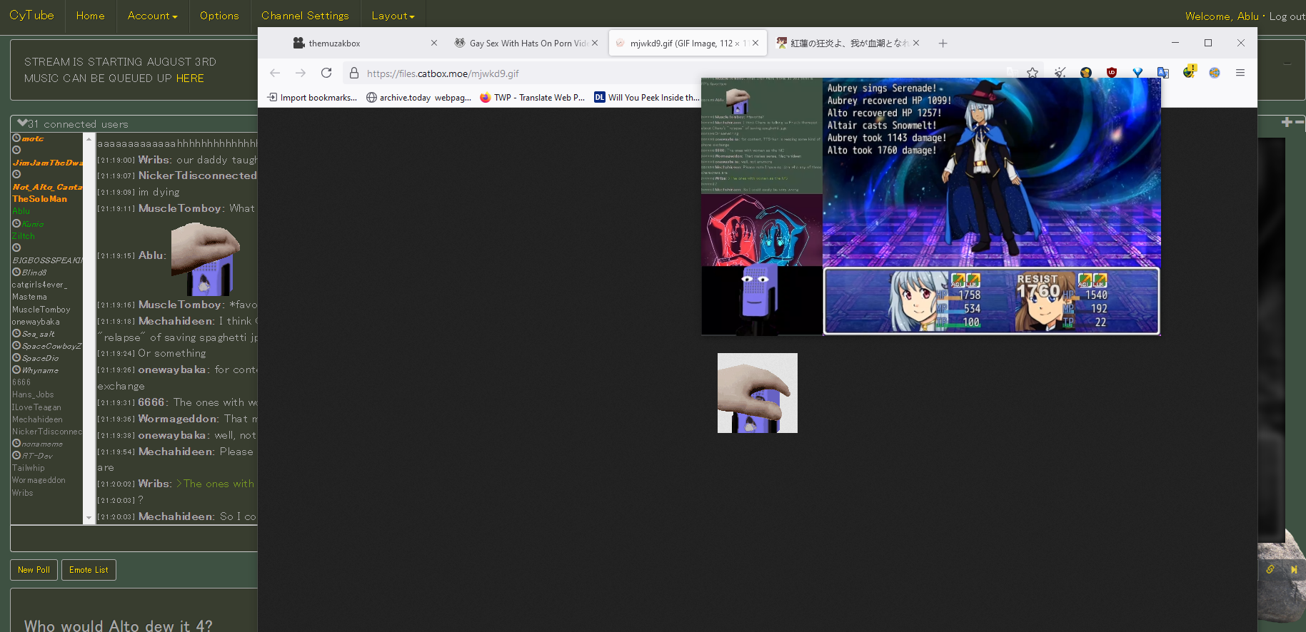
Task: Reload the current page
Action: point(326,73)
